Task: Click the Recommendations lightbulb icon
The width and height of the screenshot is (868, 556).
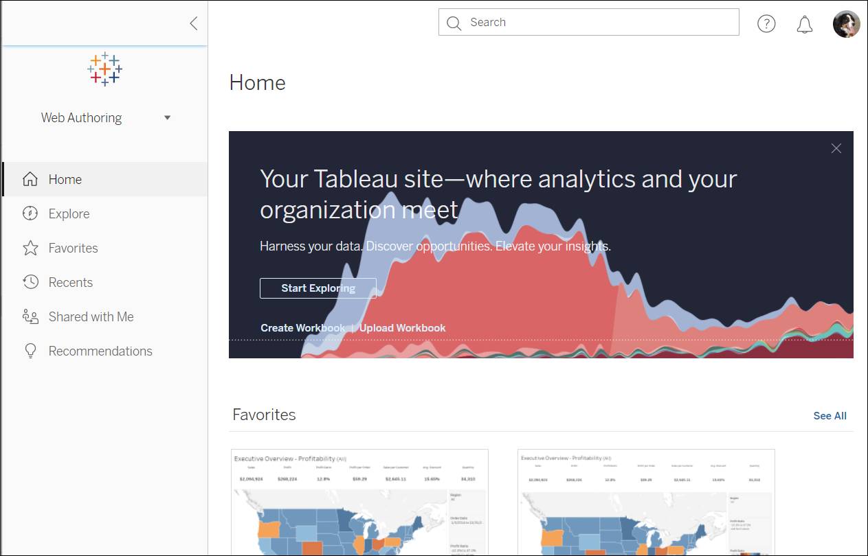Action: (x=30, y=351)
